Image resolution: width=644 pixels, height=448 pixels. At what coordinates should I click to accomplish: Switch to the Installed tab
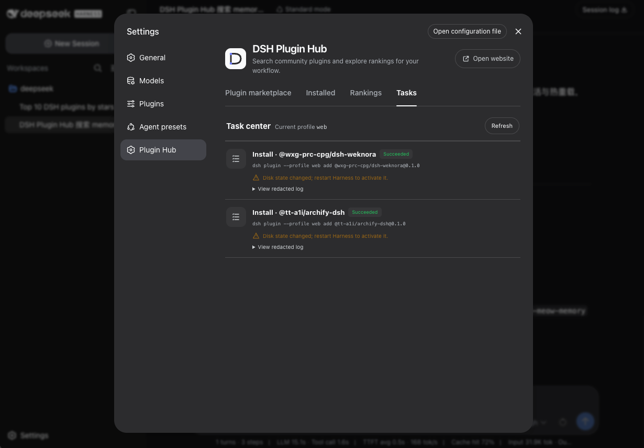[320, 93]
